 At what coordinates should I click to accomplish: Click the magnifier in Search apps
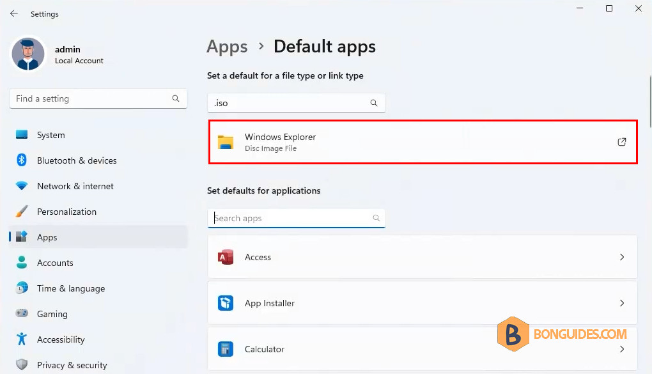pyautogui.click(x=376, y=218)
